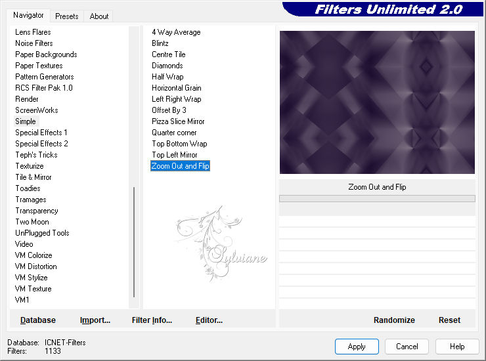Select VM Distortion category
486x361 pixels.
(35, 266)
